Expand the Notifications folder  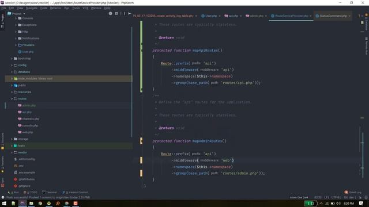coord(16,39)
